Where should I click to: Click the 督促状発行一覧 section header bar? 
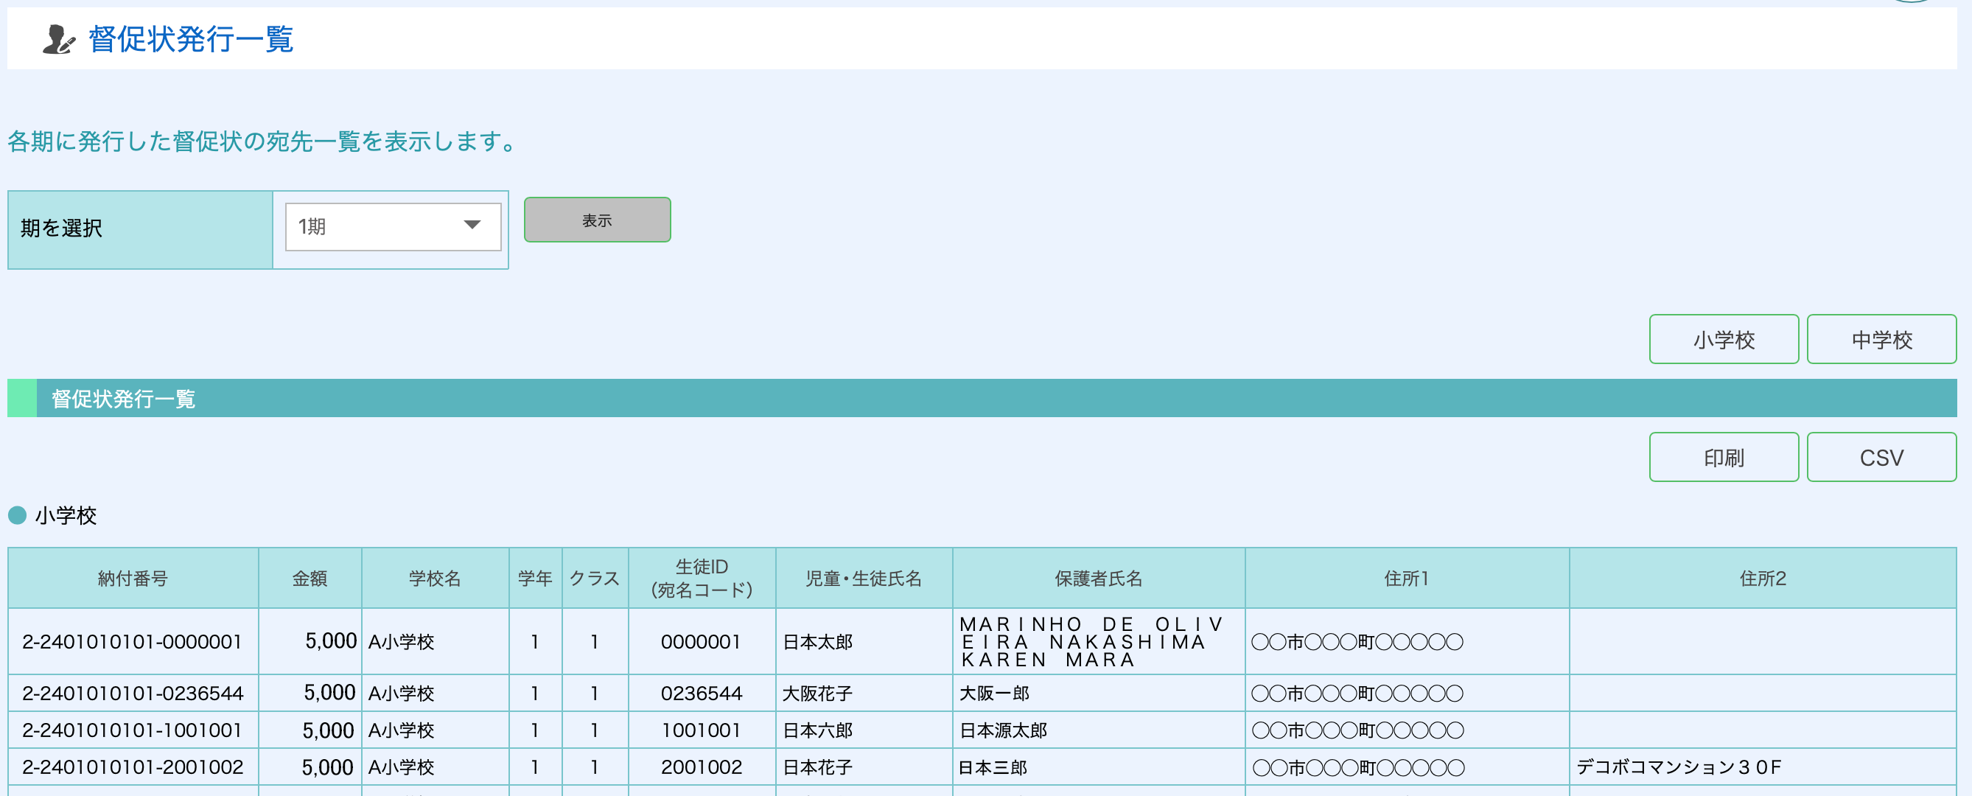click(122, 398)
